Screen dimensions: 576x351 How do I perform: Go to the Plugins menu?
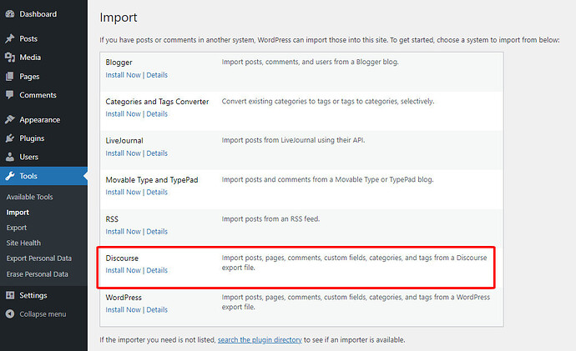click(x=32, y=138)
